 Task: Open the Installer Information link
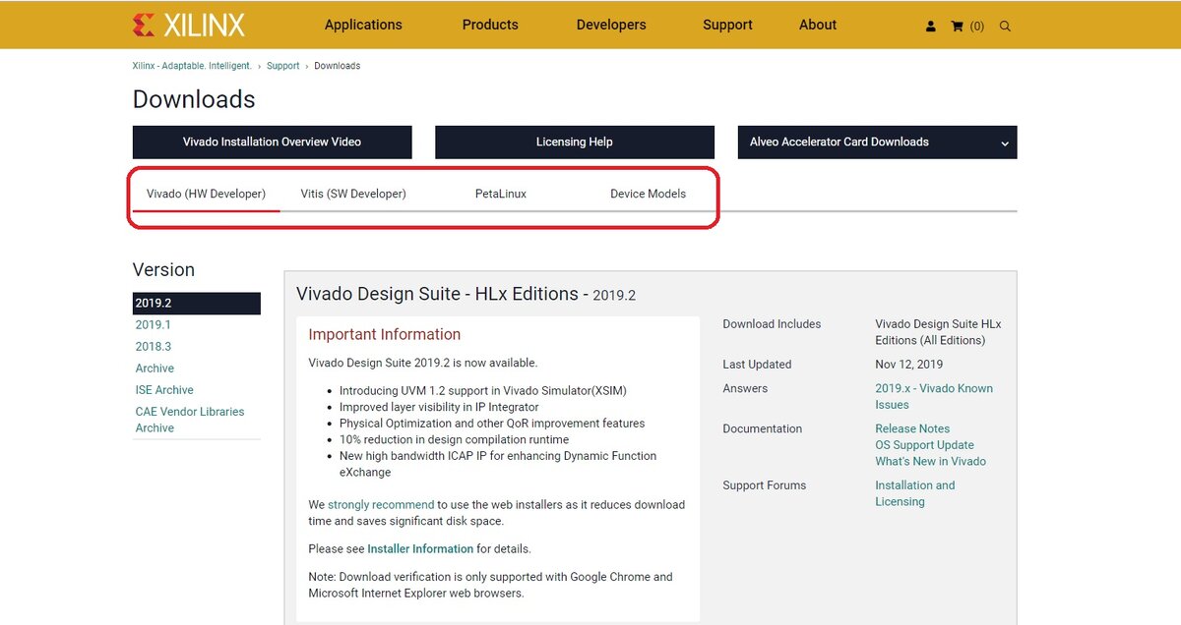[420, 549]
